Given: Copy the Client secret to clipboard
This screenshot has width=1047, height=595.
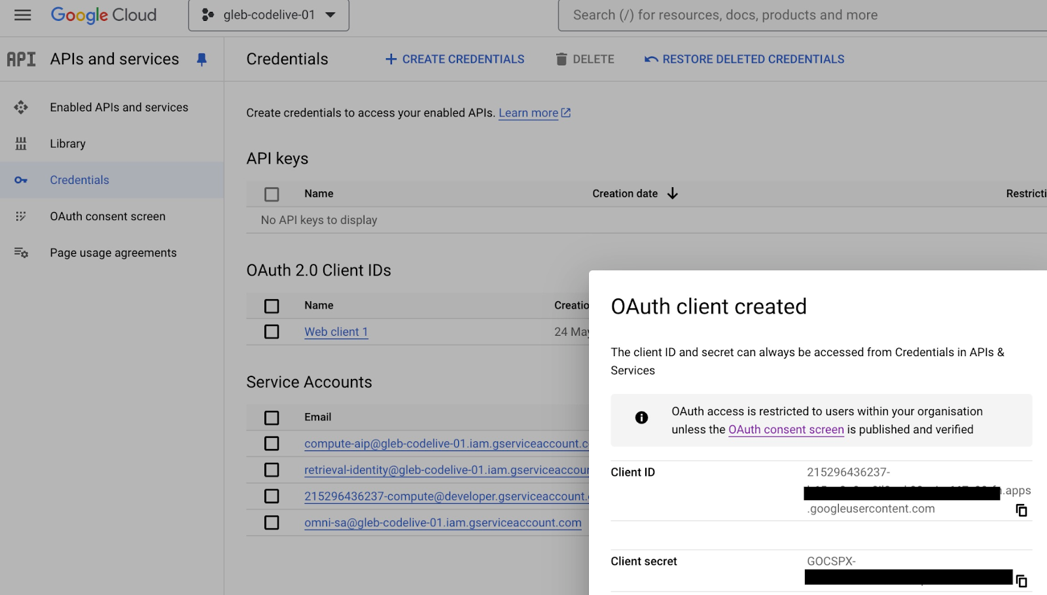Looking at the screenshot, I should pyautogui.click(x=1021, y=581).
